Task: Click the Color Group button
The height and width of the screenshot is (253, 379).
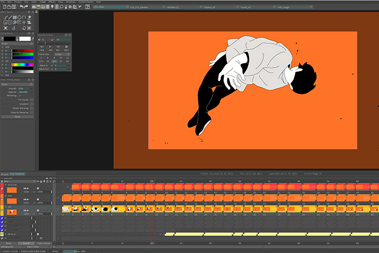Action: pyautogui.click(x=44, y=243)
